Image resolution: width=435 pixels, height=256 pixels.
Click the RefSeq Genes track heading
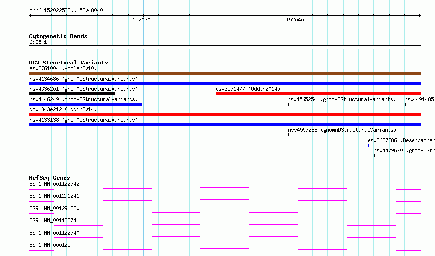(49, 178)
